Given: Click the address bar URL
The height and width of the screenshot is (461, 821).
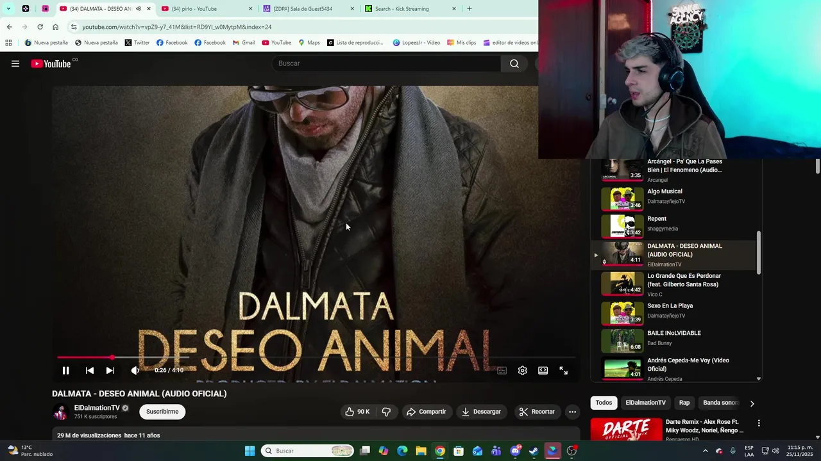Looking at the screenshot, I should tap(177, 27).
